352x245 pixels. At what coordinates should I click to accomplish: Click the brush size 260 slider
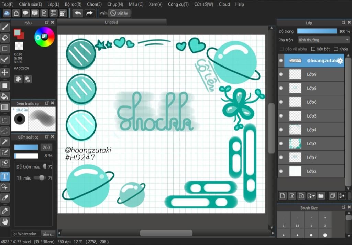tap(26, 147)
